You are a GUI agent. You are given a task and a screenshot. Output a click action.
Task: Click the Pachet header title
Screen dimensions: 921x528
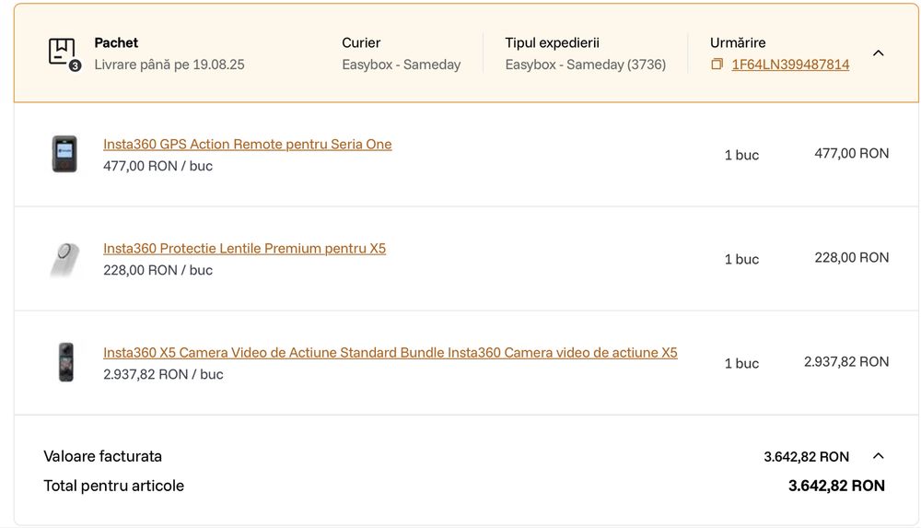pyautogui.click(x=116, y=43)
